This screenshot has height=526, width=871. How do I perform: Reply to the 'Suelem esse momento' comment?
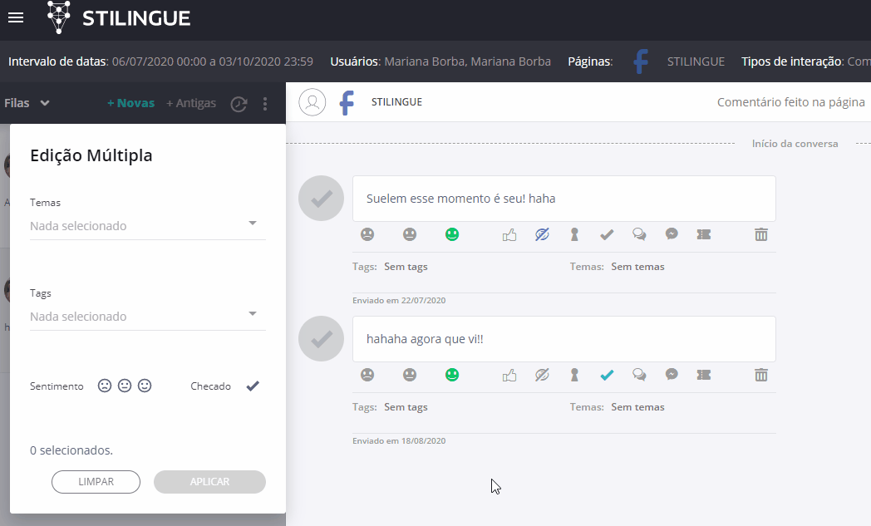click(639, 234)
